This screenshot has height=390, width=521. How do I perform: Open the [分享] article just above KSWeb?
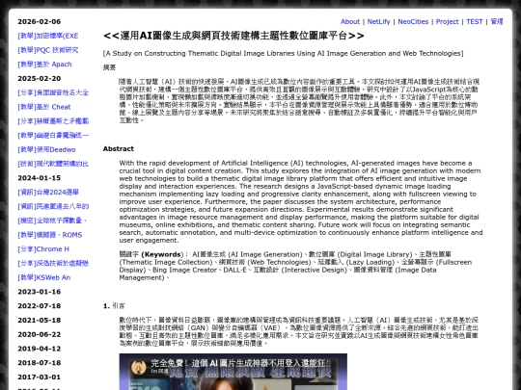click(53, 263)
